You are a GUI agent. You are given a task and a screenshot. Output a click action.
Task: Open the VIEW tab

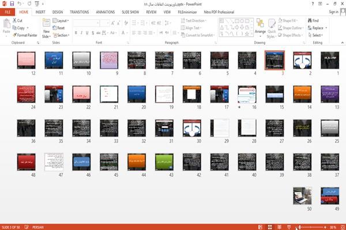[x=167, y=12]
